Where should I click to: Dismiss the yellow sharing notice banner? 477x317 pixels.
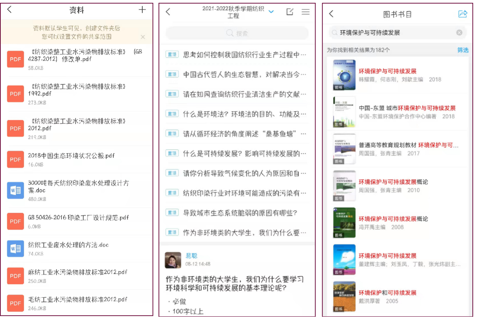tap(143, 37)
